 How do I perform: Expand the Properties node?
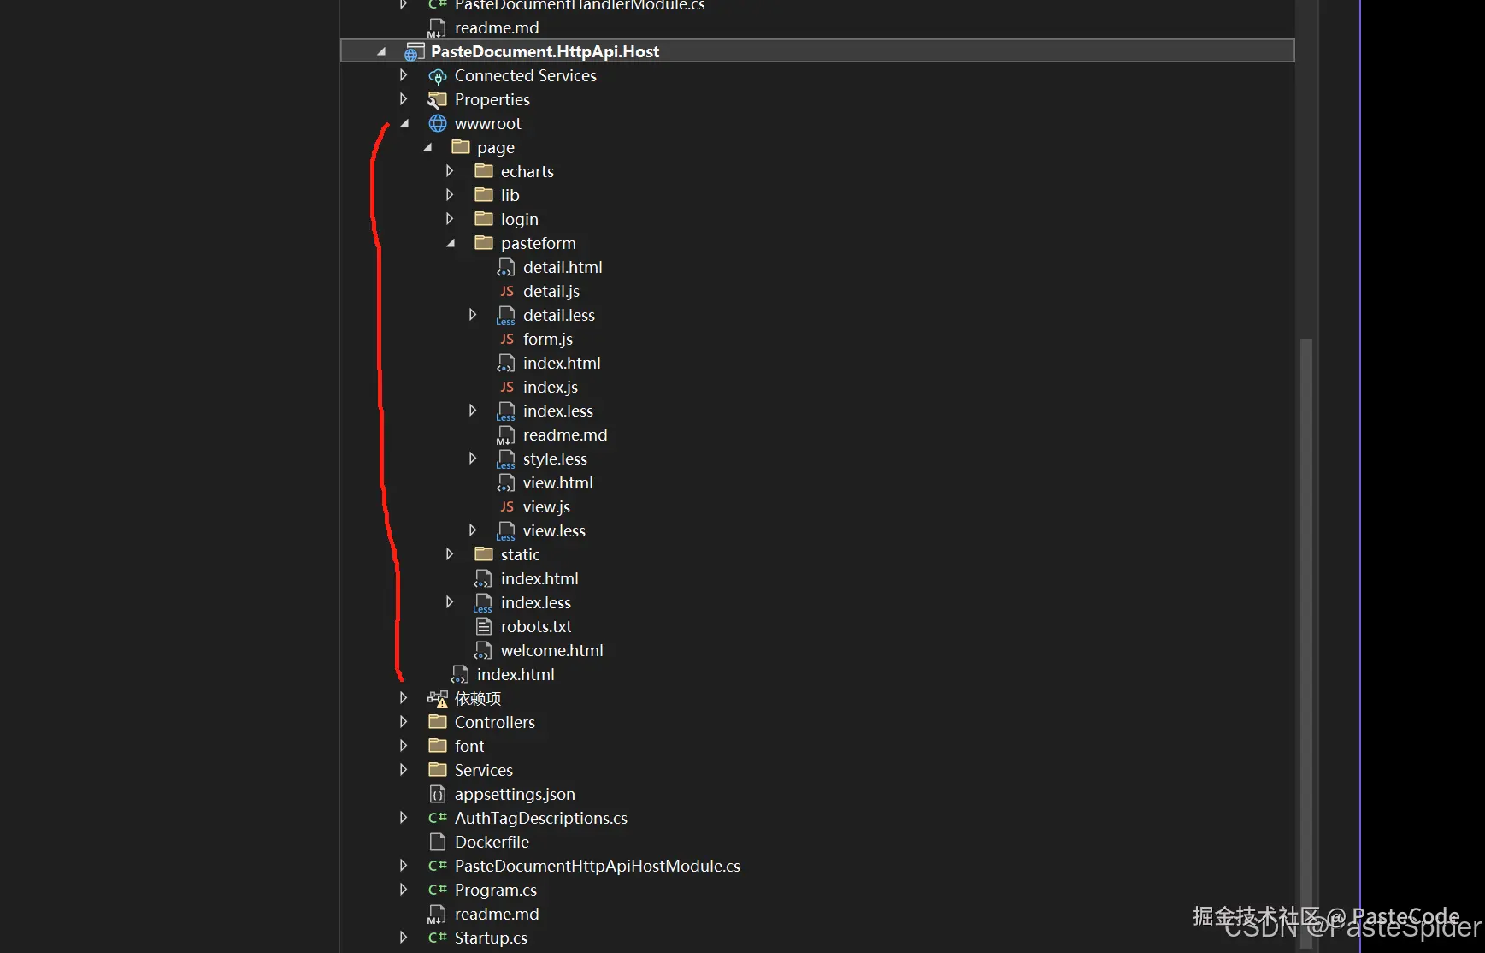pyautogui.click(x=404, y=99)
